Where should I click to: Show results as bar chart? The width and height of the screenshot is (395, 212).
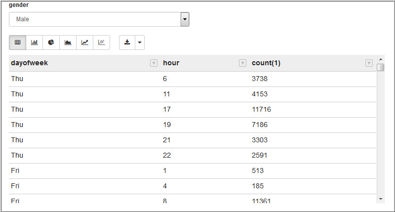click(34, 42)
